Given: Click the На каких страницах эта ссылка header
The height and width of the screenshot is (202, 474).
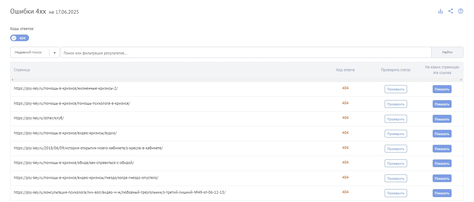Looking at the screenshot, I should tap(442, 70).
